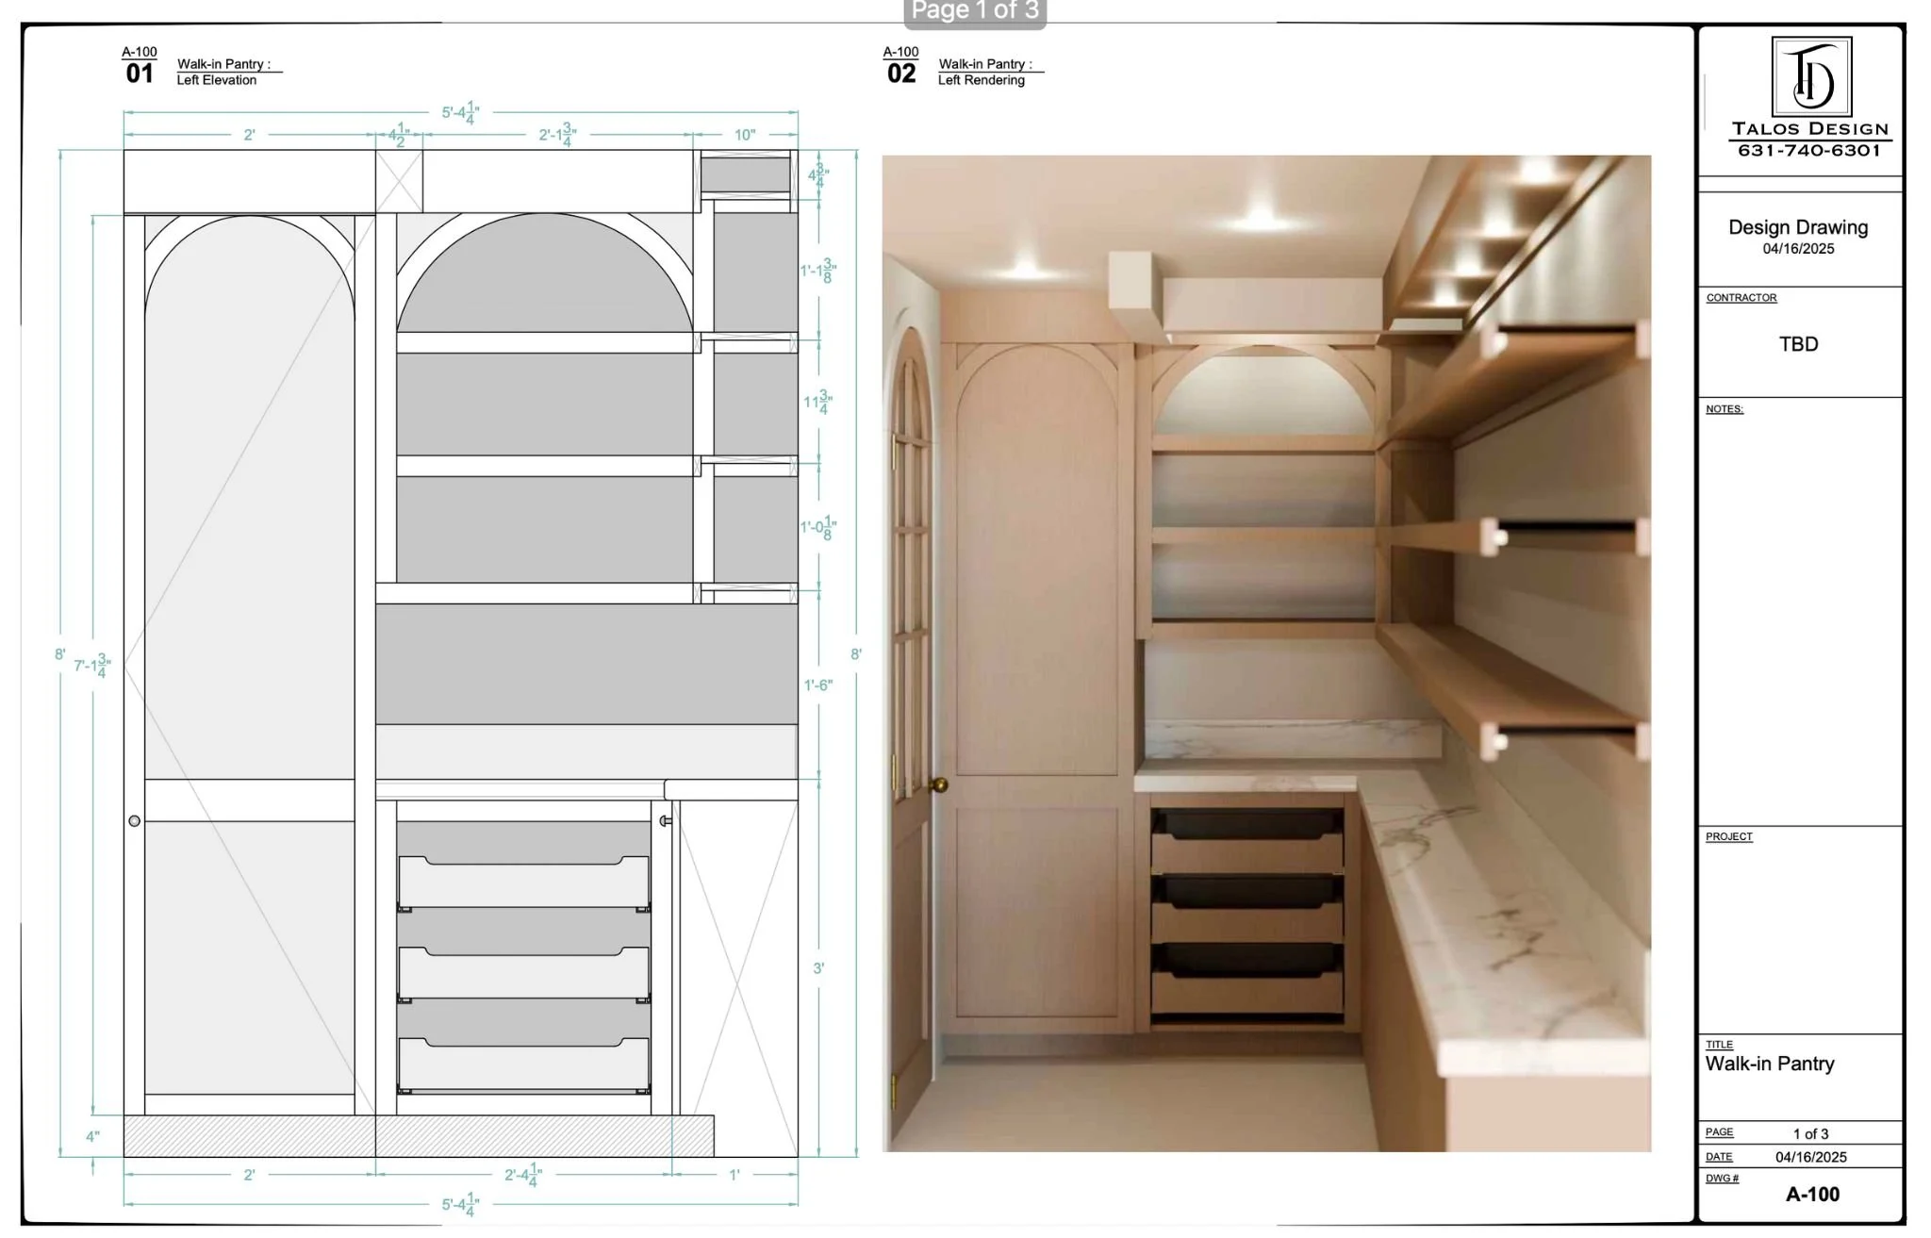
Task: Select the PROJECT section label
Action: click(1727, 836)
